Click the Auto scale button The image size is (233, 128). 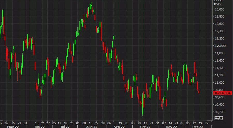[x=219, y=118]
